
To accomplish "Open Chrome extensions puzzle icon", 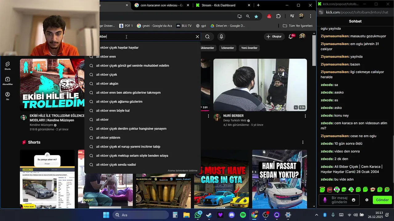I will (x=279, y=16).
